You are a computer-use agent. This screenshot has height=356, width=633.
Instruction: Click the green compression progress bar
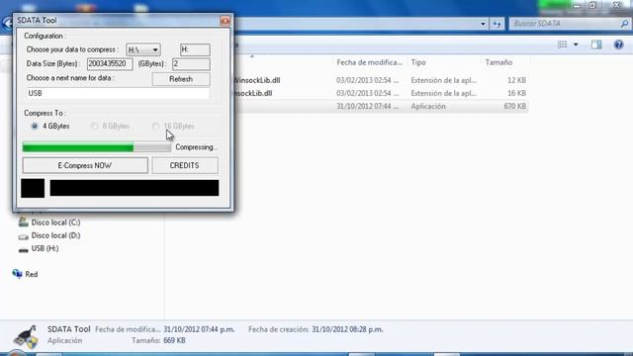tap(97, 147)
